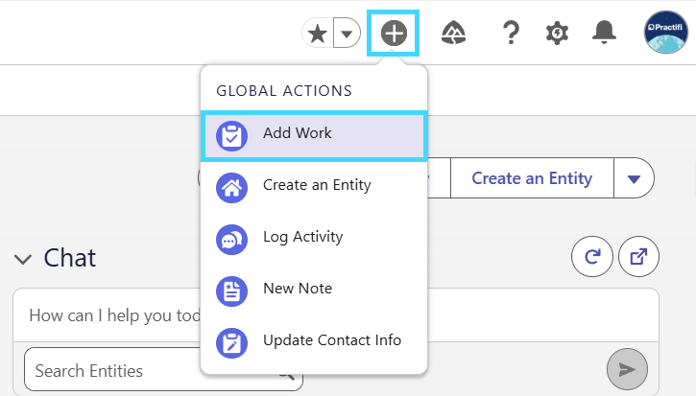Open the favorites list dropdown arrow
The width and height of the screenshot is (696, 396).
[347, 34]
